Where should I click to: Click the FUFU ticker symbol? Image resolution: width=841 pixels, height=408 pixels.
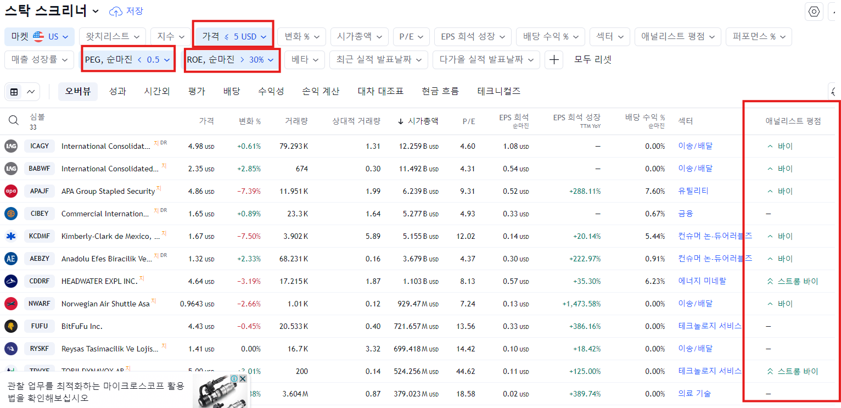pyautogui.click(x=40, y=326)
